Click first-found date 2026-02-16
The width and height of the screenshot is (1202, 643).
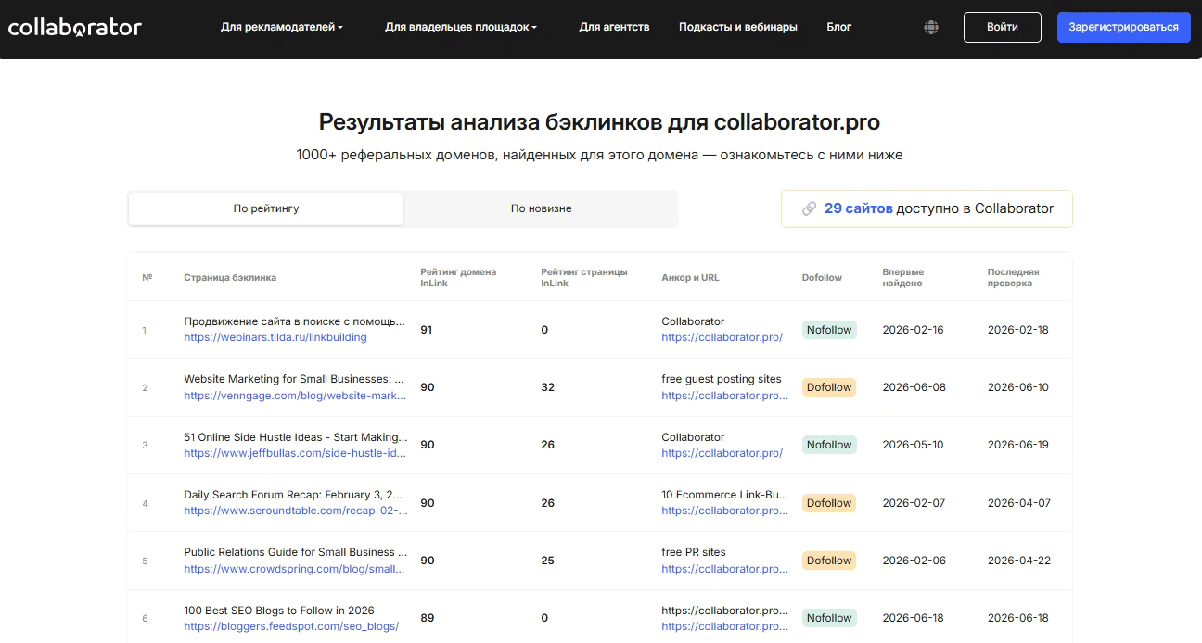tap(914, 330)
